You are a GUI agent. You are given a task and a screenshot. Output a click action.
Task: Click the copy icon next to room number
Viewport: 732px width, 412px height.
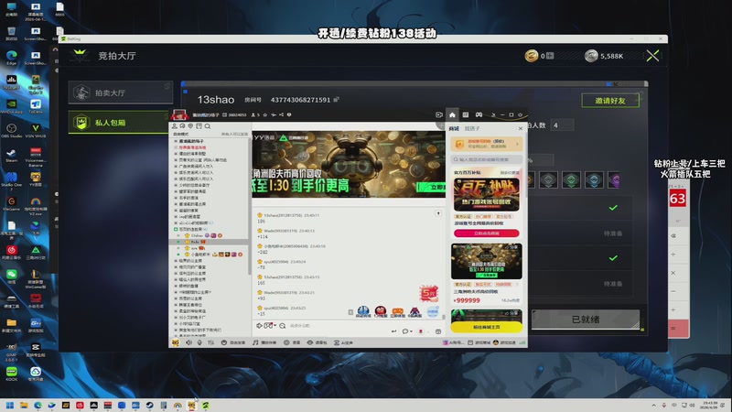tap(336, 100)
